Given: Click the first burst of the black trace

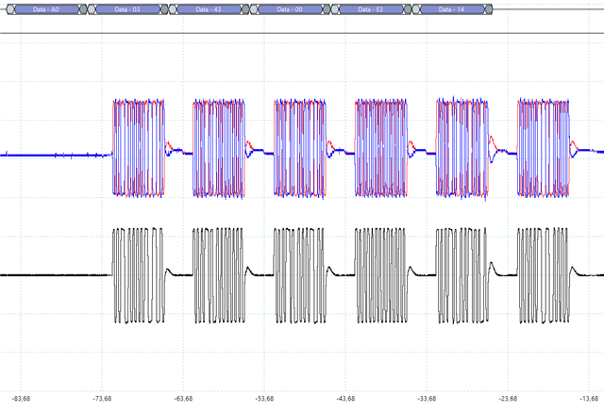Looking at the screenshot, I should coord(139,275).
